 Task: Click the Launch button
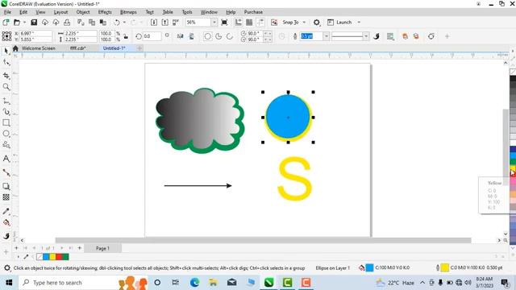pyautogui.click(x=340, y=23)
